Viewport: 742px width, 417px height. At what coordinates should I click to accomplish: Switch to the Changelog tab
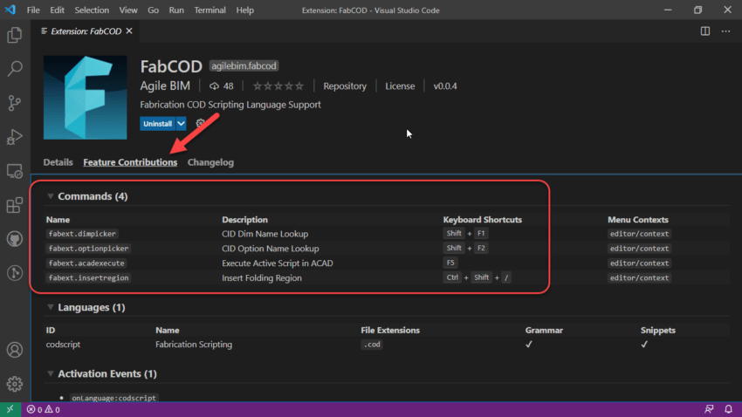tap(210, 162)
